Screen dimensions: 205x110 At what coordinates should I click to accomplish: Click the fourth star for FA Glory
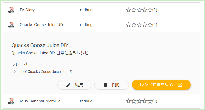pos(144,10)
